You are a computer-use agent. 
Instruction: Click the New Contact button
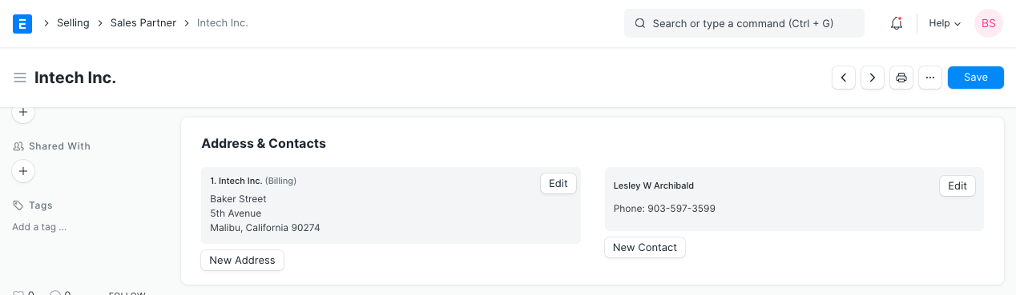[x=645, y=248]
